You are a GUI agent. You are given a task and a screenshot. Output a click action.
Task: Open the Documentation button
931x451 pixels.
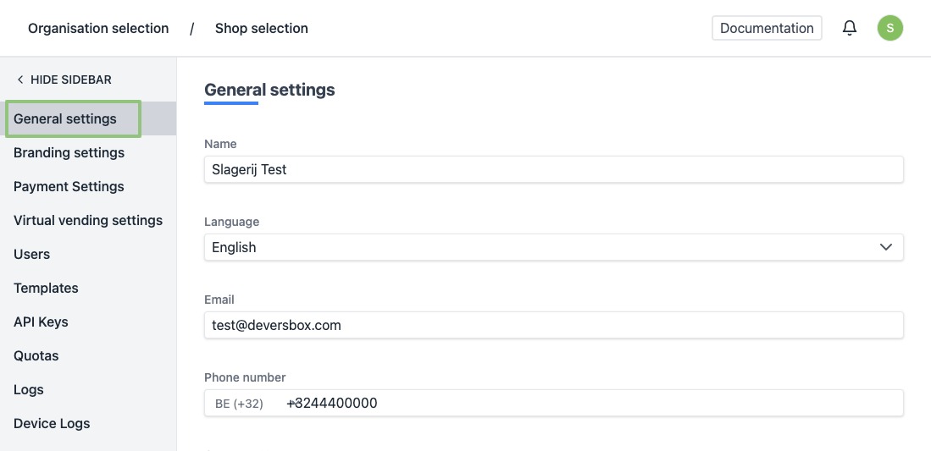point(767,28)
